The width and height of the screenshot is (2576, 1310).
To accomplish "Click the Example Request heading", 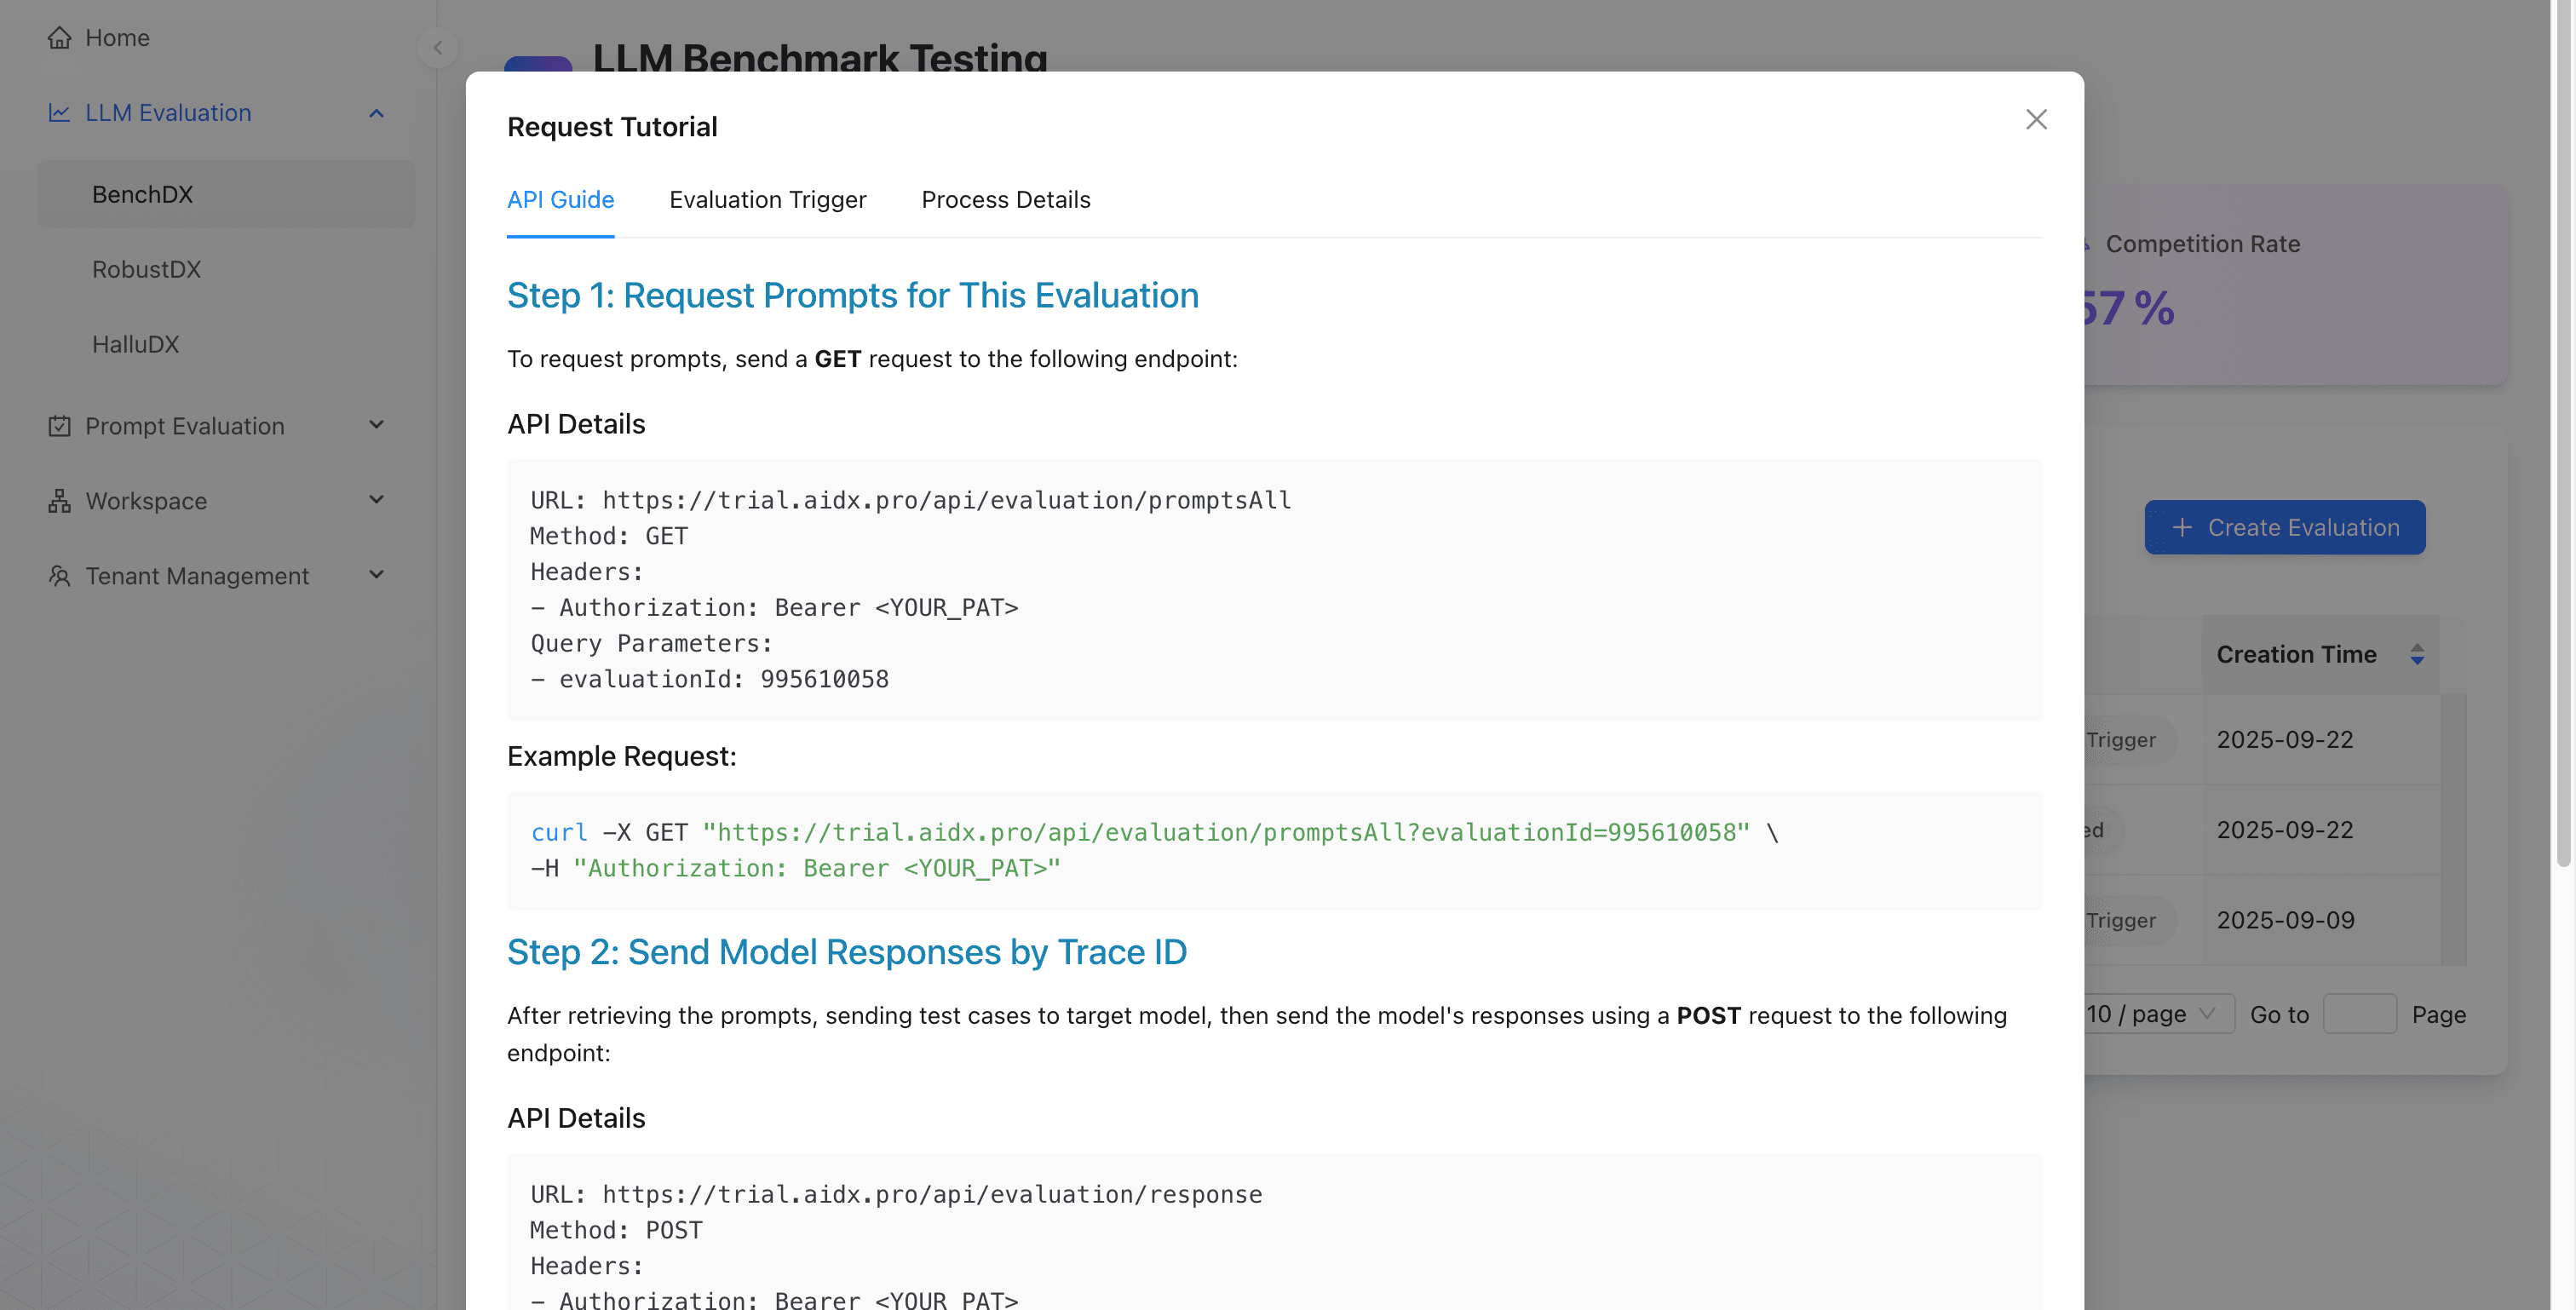I will click(x=621, y=757).
